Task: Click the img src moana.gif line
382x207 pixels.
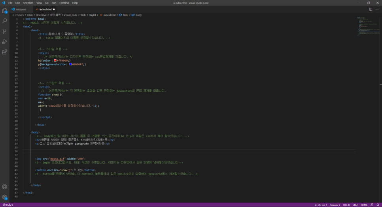Action: (x=60, y=159)
